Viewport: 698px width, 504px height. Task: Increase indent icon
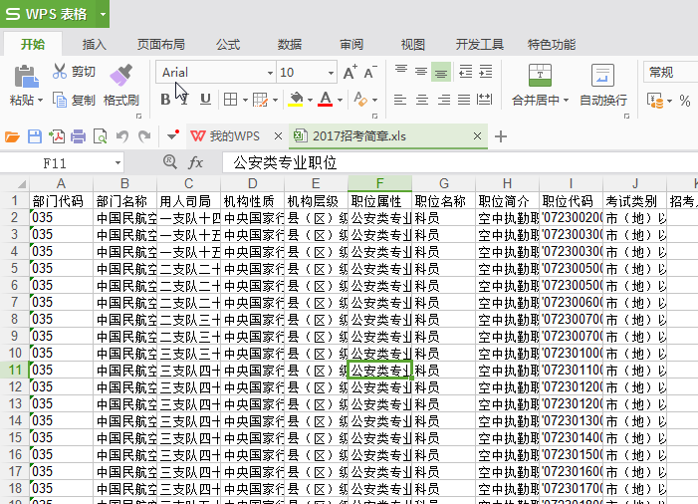pos(486,72)
